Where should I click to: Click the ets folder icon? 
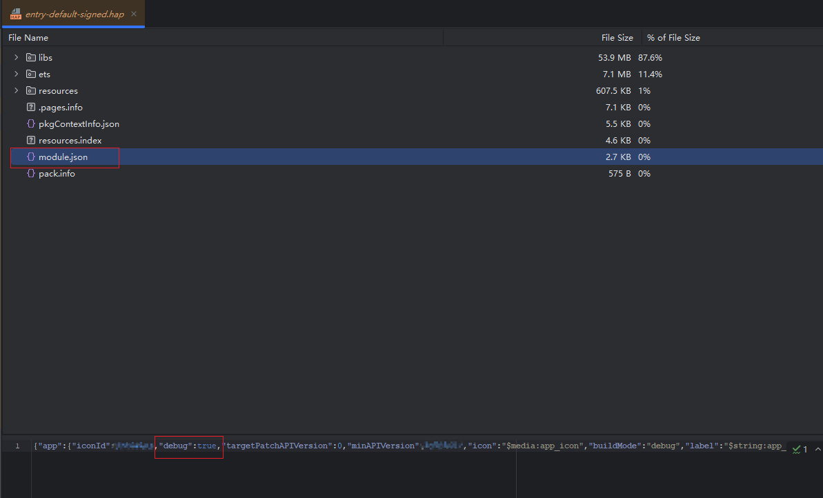click(x=30, y=74)
